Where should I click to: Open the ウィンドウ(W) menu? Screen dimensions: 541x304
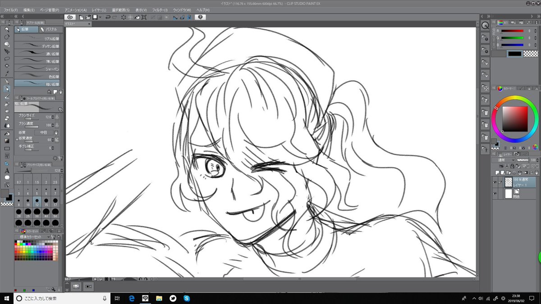point(182,10)
